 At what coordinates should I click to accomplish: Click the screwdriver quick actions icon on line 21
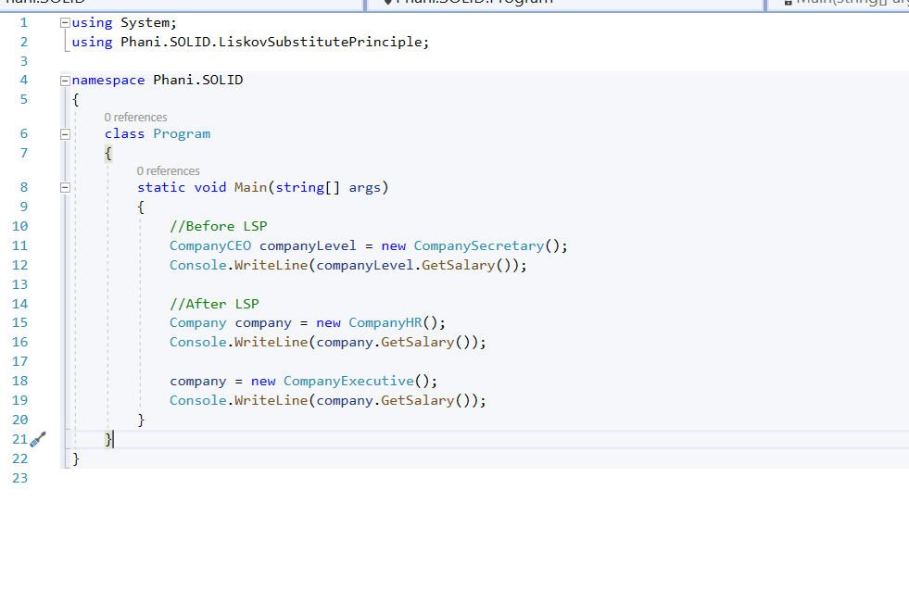click(38, 439)
